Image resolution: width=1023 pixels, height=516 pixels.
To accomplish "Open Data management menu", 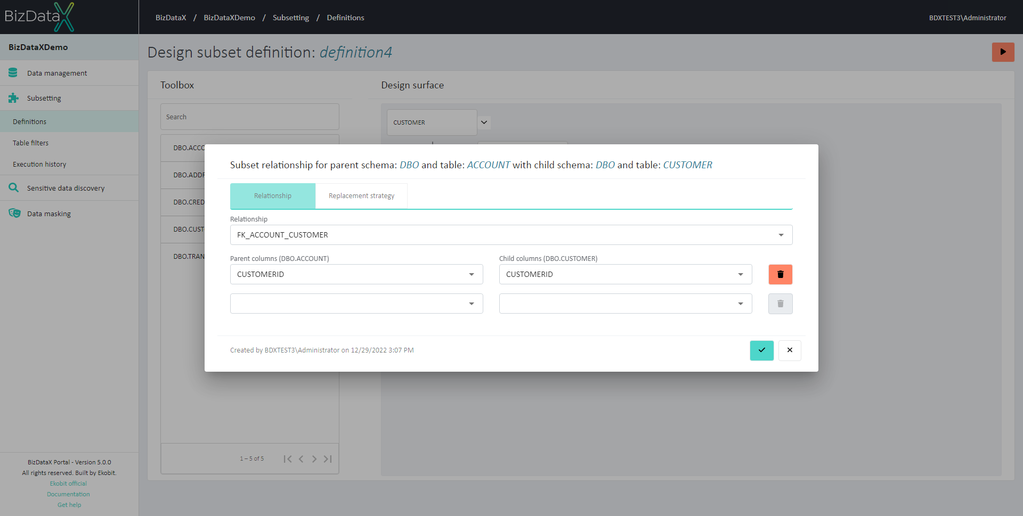I will tap(69, 73).
